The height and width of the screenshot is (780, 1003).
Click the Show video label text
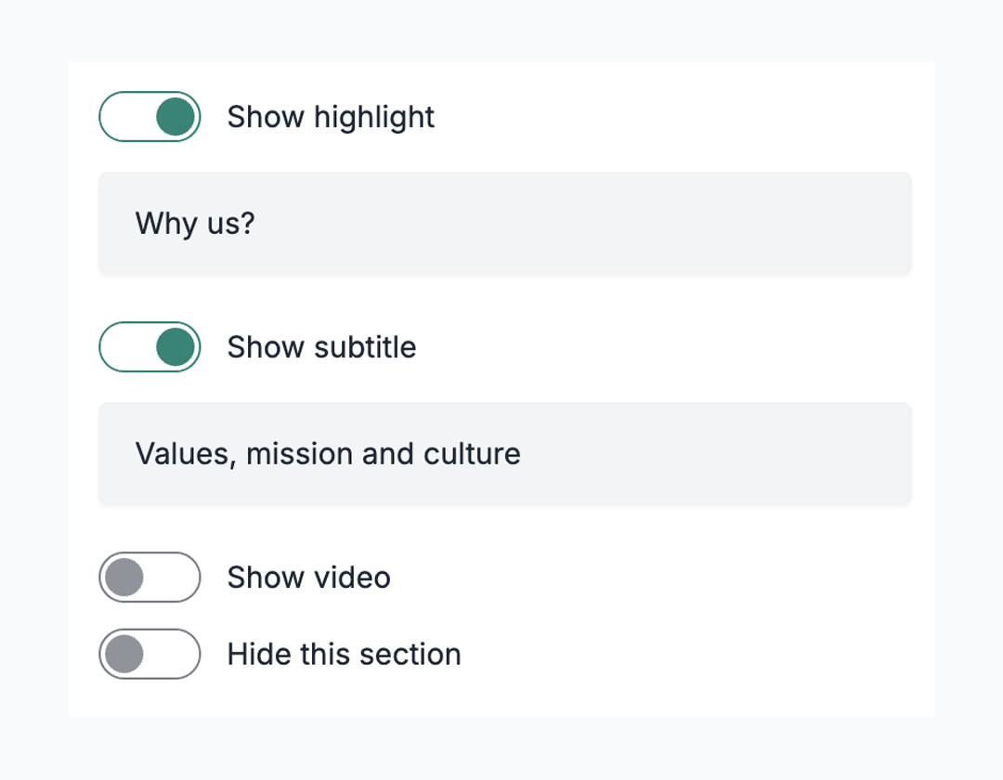(308, 577)
